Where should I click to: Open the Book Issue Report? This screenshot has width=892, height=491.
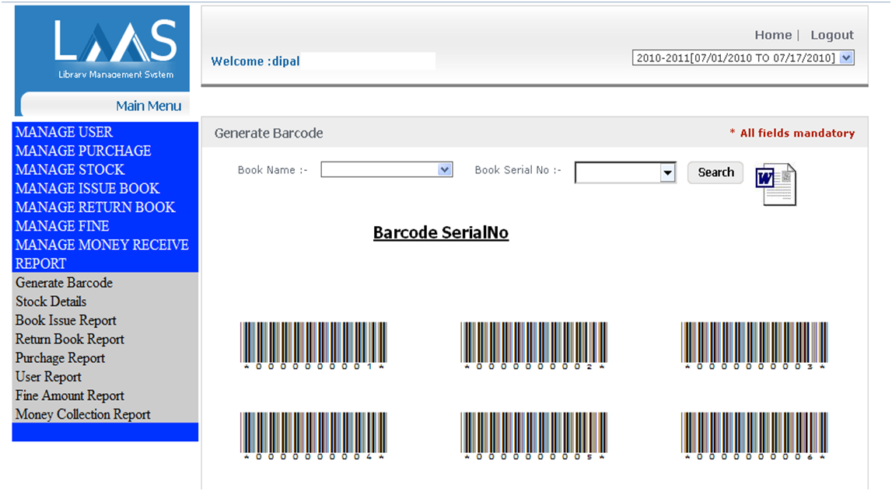[65, 320]
